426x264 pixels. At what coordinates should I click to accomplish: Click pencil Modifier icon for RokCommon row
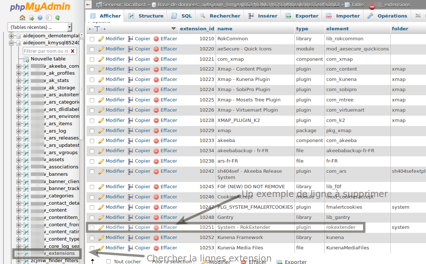(x=101, y=39)
